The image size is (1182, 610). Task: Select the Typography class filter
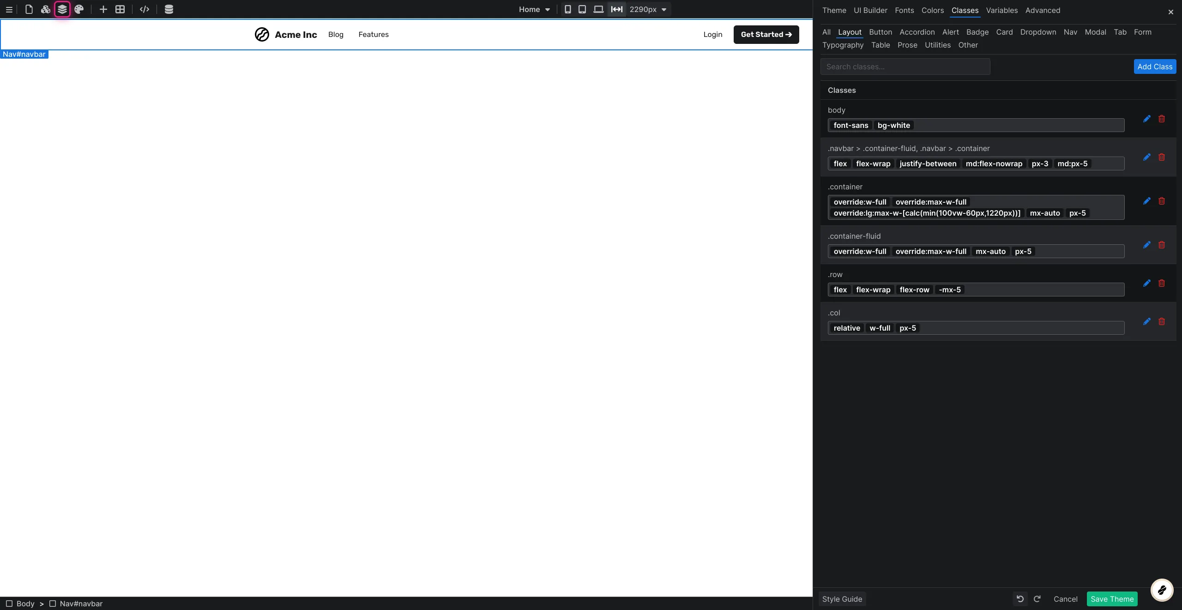coord(843,45)
